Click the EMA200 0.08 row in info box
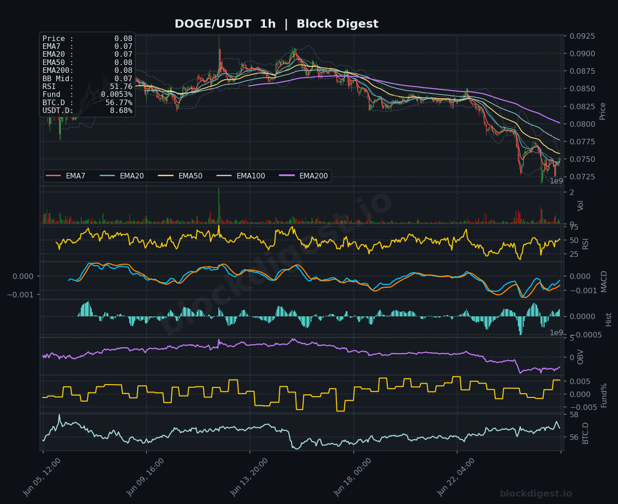The height and width of the screenshot is (504, 618). (87, 71)
